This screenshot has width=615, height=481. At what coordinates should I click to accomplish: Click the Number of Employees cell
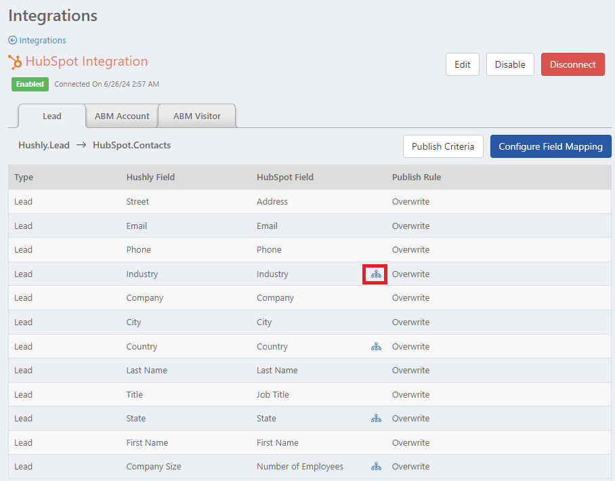click(299, 467)
